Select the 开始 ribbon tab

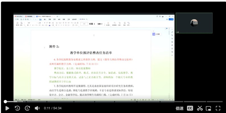point(40,19)
